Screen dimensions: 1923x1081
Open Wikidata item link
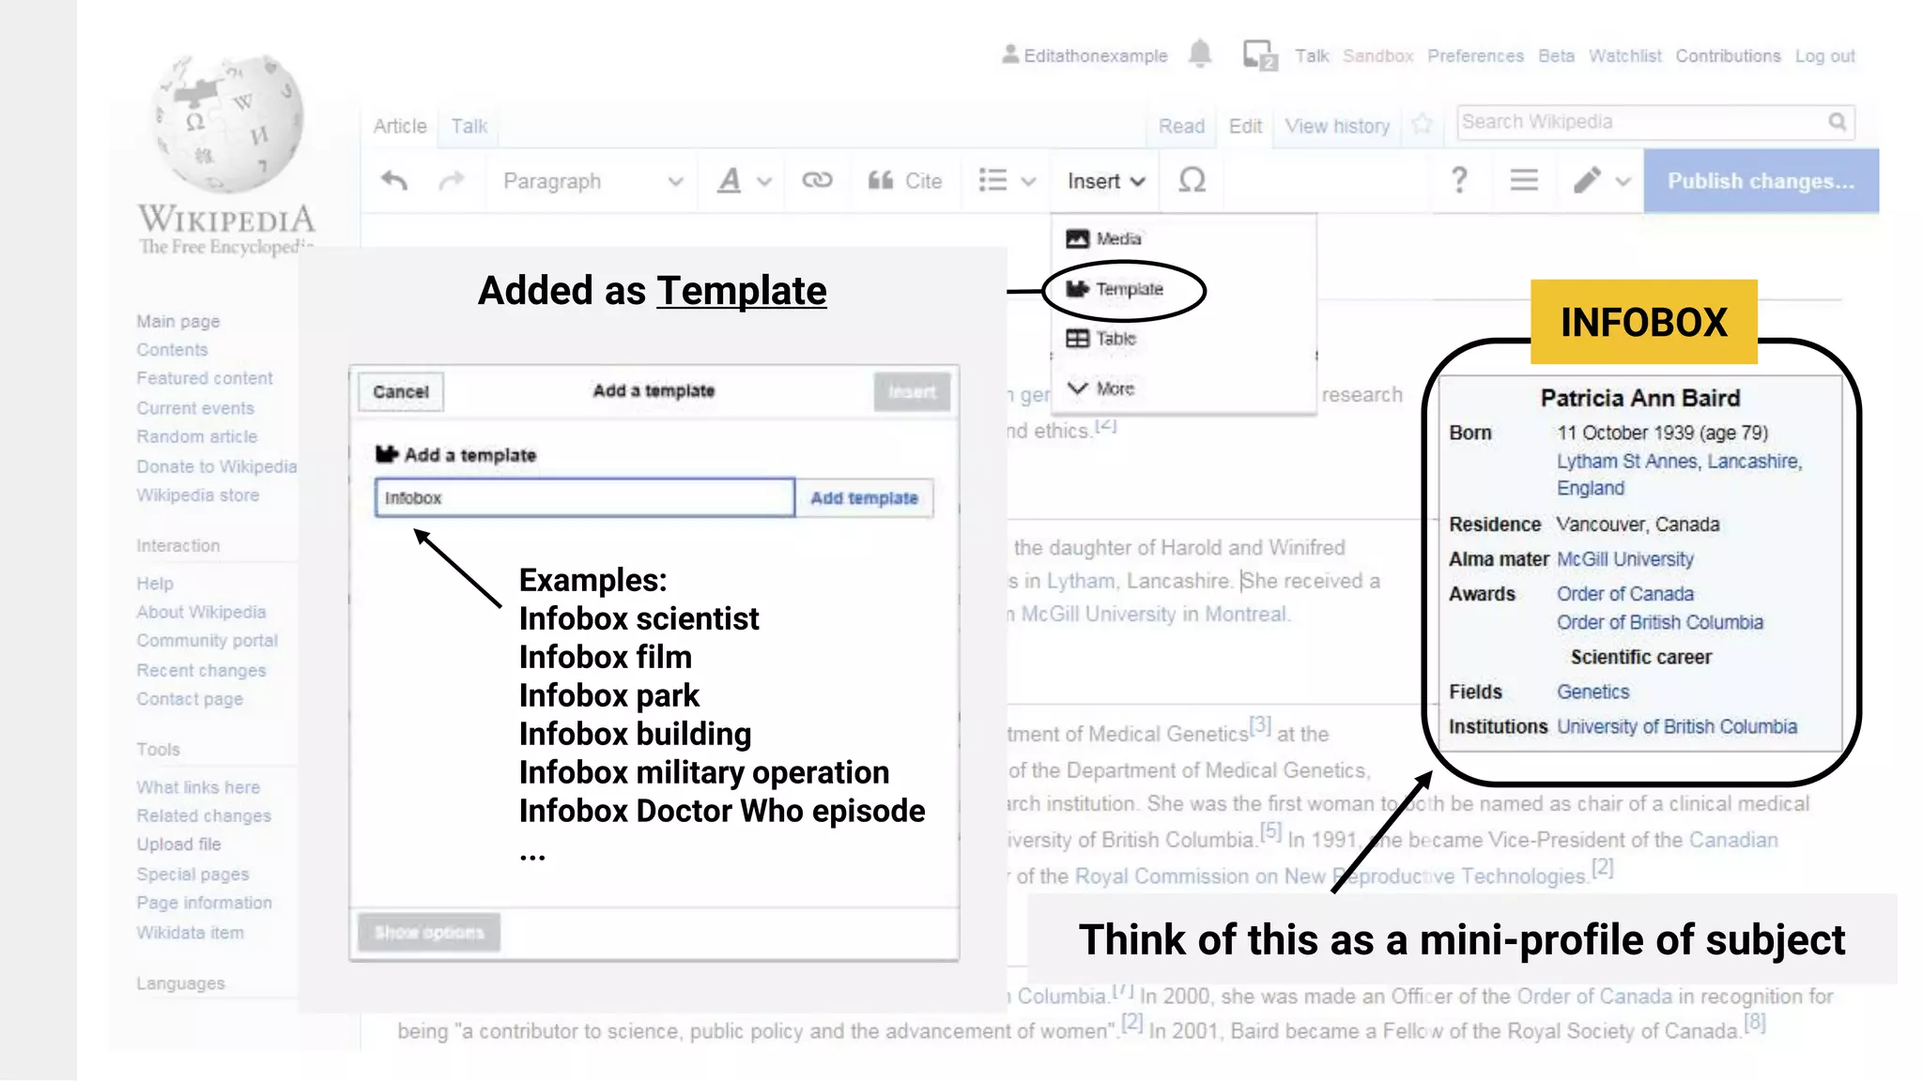190,933
